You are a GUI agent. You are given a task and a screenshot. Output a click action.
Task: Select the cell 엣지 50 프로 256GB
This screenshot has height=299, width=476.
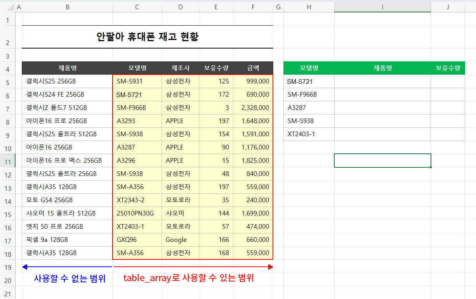pyautogui.click(x=68, y=227)
